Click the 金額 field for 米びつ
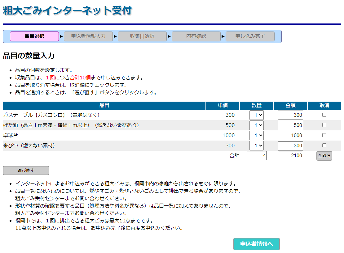The width and height of the screenshot is (344, 253). pos(290,145)
